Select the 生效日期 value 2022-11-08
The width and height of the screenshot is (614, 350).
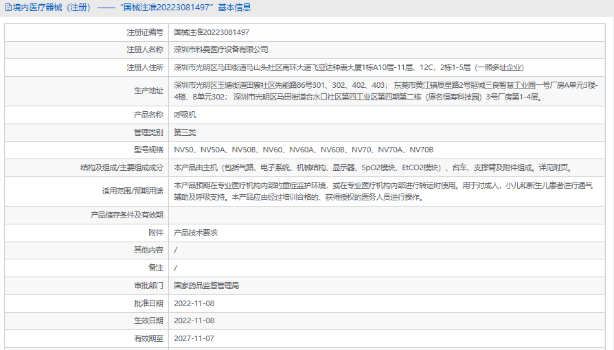pyautogui.click(x=194, y=320)
